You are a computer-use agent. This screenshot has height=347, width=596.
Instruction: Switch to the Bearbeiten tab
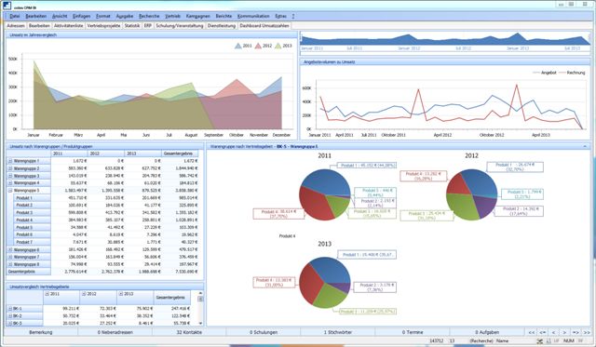click(39, 26)
